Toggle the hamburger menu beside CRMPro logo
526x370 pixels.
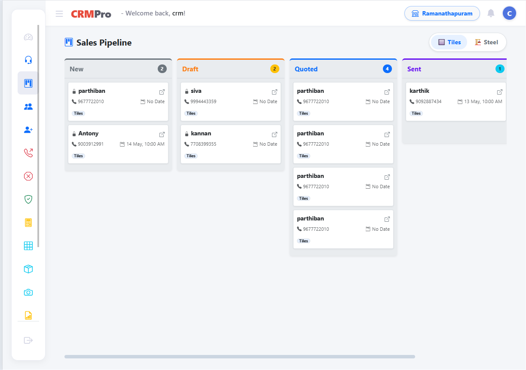[59, 14]
